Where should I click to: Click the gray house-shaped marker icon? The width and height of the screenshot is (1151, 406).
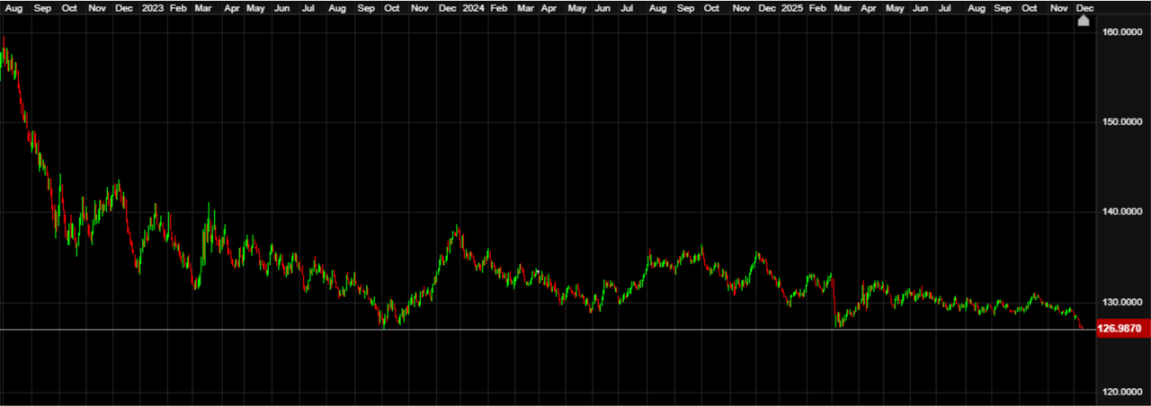coord(1084,21)
